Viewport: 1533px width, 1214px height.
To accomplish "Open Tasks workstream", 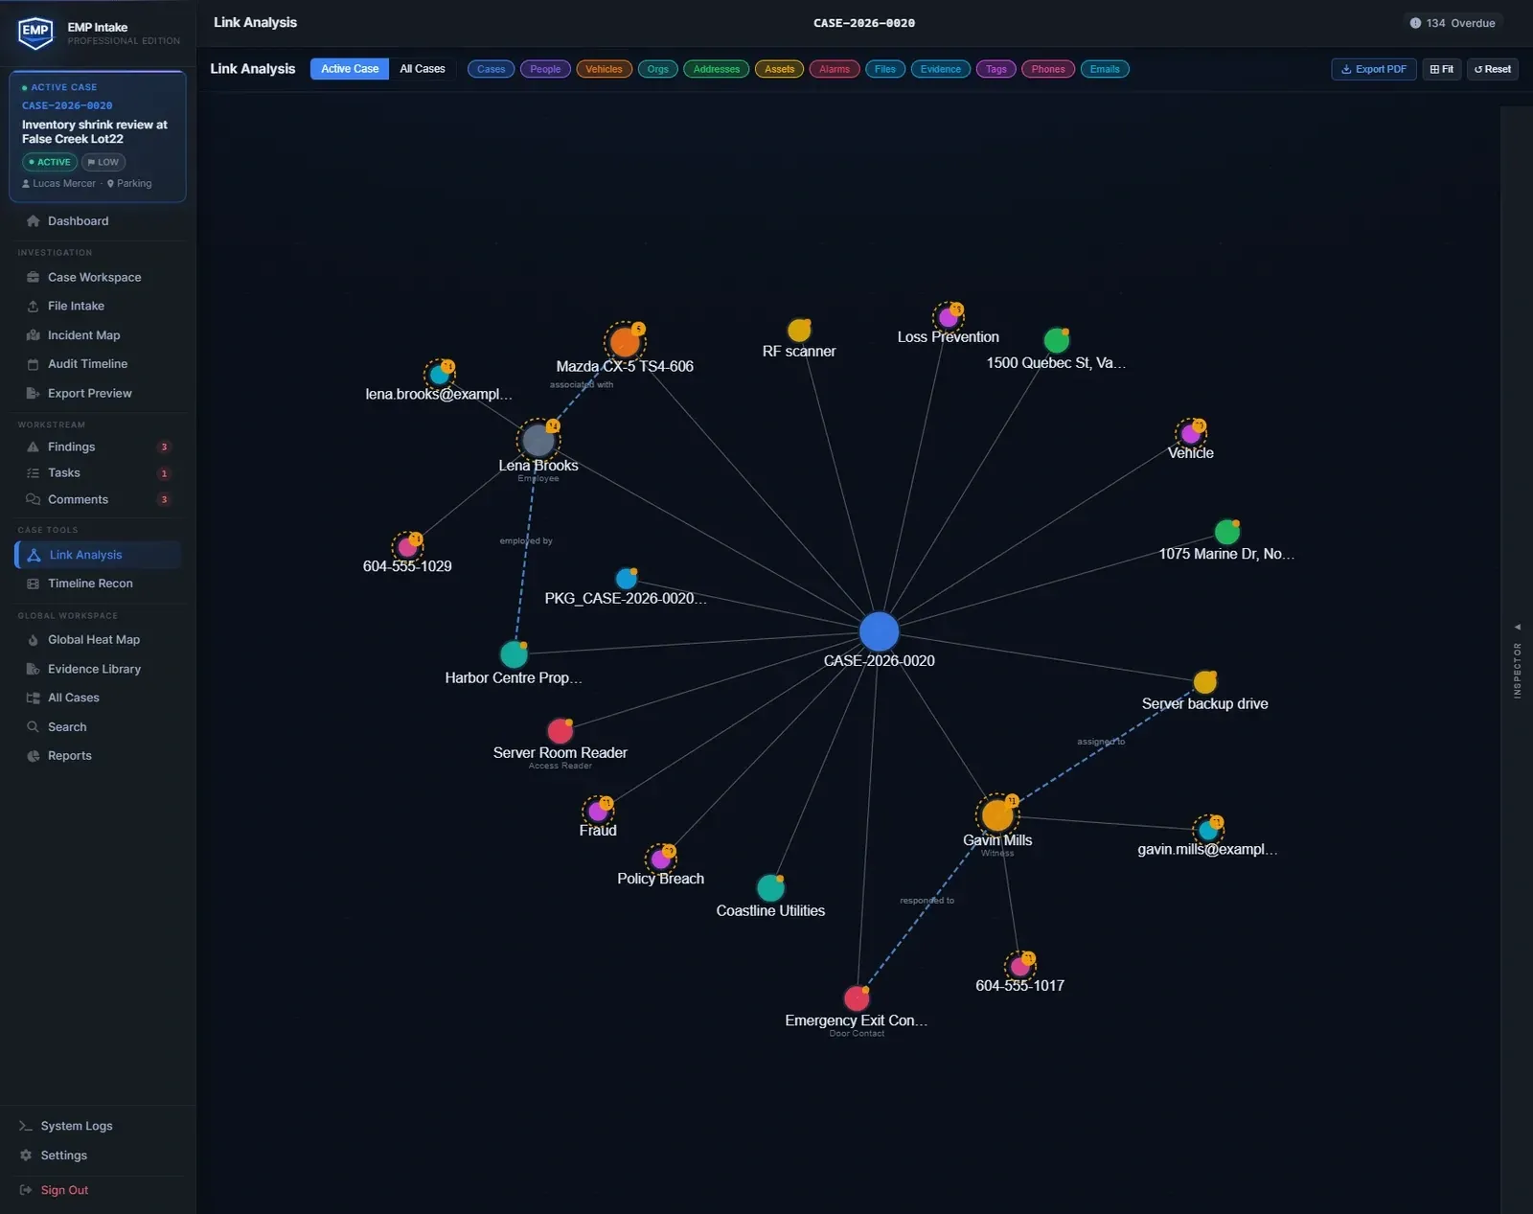I will pyautogui.click(x=98, y=473).
